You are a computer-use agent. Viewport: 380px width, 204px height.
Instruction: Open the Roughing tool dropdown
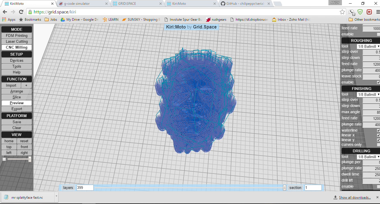pos(368,46)
